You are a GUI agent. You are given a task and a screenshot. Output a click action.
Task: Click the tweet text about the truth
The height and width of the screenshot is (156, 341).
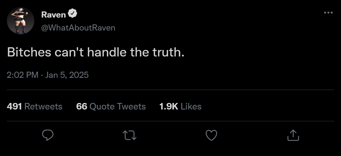coord(95,52)
